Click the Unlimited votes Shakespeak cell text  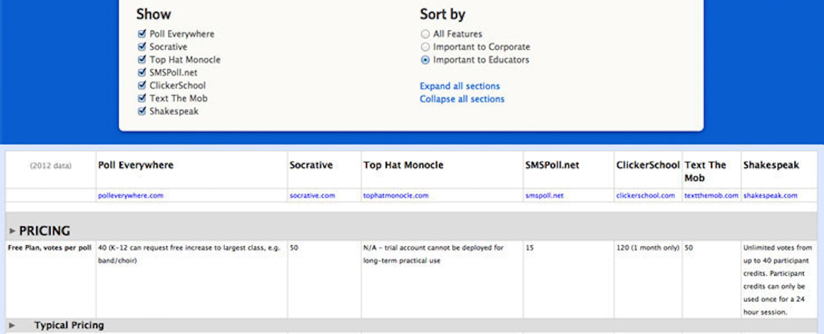click(x=777, y=280)
